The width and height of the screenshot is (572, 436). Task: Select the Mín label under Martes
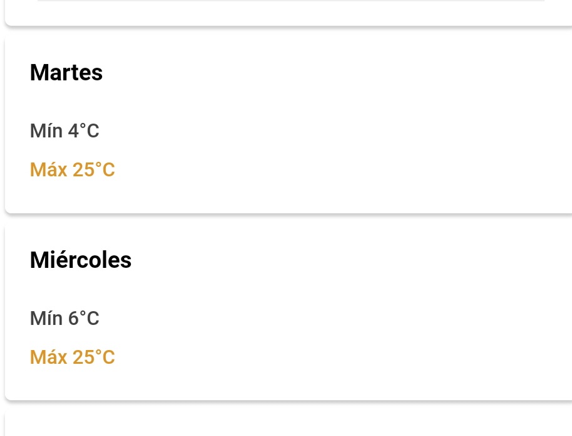click(46, 131)
